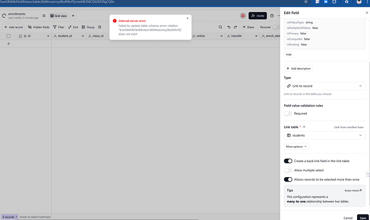The width and height of the screenshot is (370, 220).
Task: Add a new view with plus icon
Action: 73,16
